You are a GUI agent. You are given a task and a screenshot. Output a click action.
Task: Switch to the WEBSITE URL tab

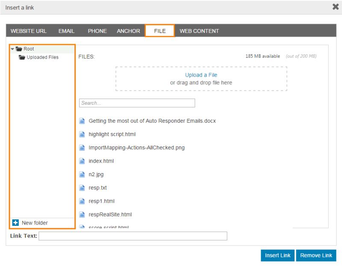[x=28, y=31]
